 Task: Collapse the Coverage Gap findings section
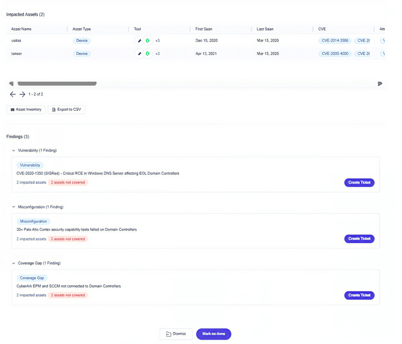[x=13, y=263]
